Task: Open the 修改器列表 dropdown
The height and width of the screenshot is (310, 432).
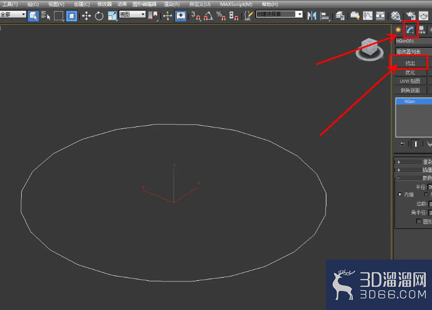Action: [x=413, y=51]
